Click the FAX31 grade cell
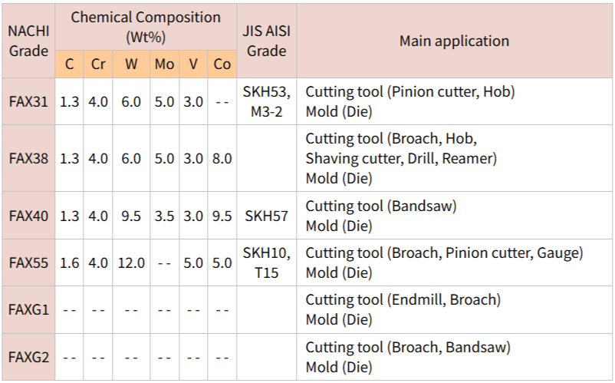The image size is (615, 383). click(28, 102)
